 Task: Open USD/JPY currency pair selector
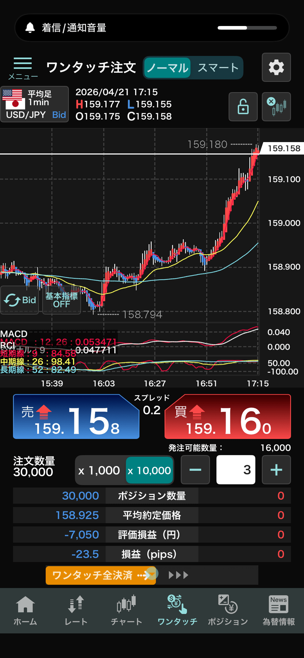point(35,104)
